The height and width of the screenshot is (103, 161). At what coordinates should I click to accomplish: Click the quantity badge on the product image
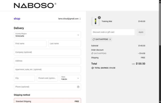[x=99, y=18]
